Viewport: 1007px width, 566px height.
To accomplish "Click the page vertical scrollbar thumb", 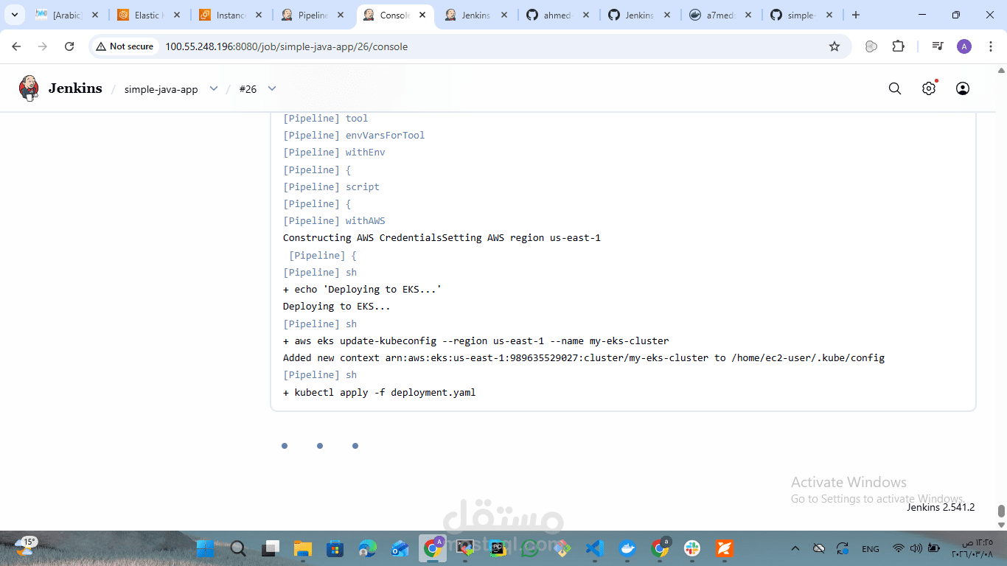I will pyautogui.click(x=1001, y=511).
